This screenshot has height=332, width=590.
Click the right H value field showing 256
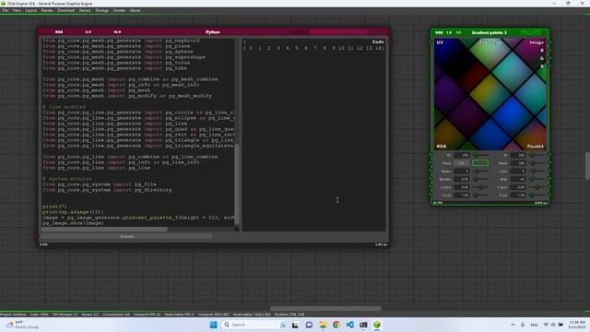(x=518, y=155)
